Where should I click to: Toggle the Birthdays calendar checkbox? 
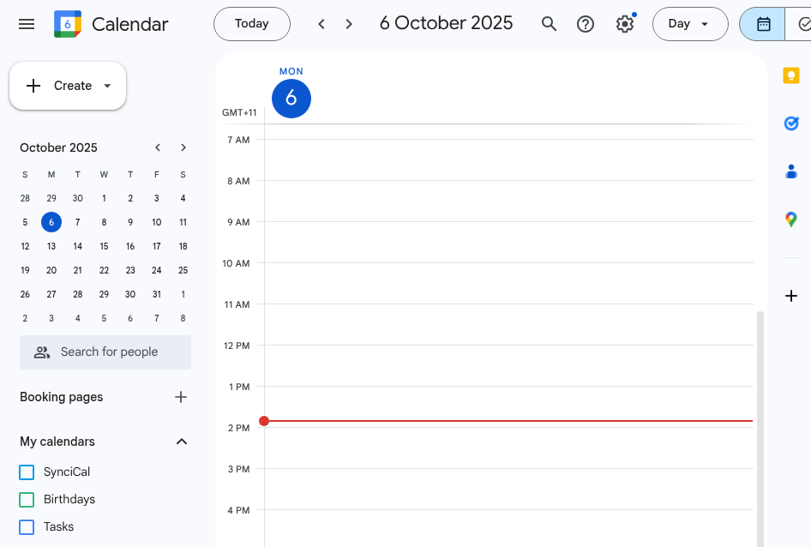coord(27,500)
